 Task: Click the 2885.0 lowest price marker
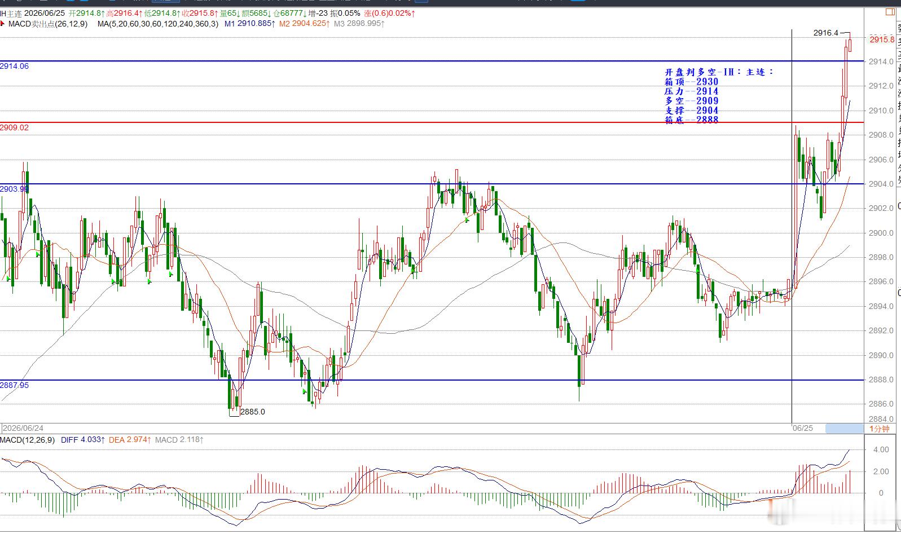tap(252, 412)
